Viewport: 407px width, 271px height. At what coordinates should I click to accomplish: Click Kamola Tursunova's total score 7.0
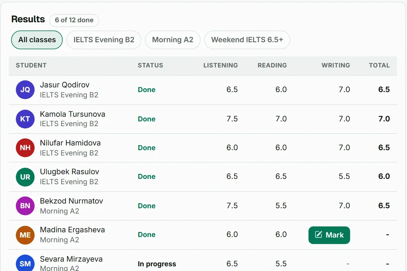tap(384, 119)
